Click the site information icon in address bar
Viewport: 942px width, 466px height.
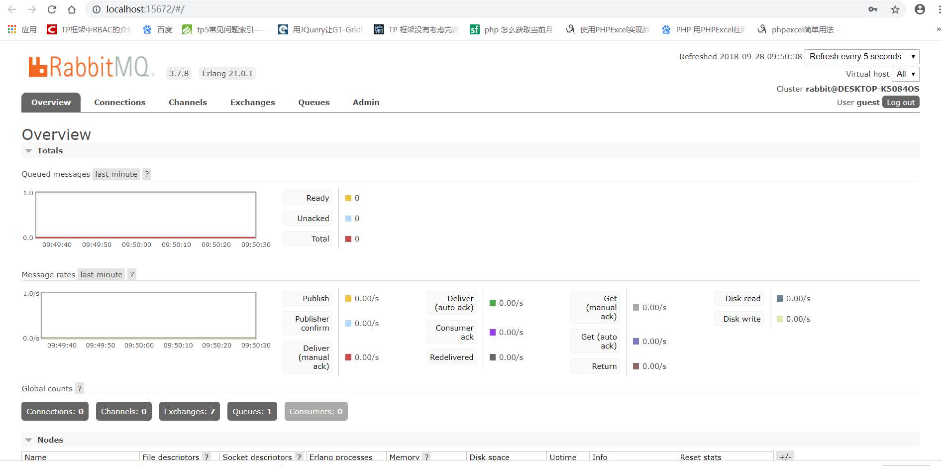pos(97,9)
